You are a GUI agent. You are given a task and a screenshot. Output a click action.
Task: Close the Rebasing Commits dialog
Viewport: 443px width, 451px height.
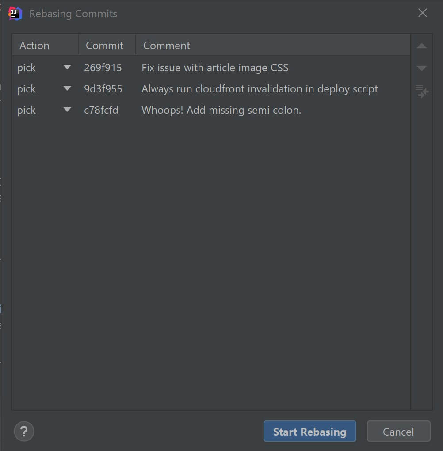(x=422, y=13)
